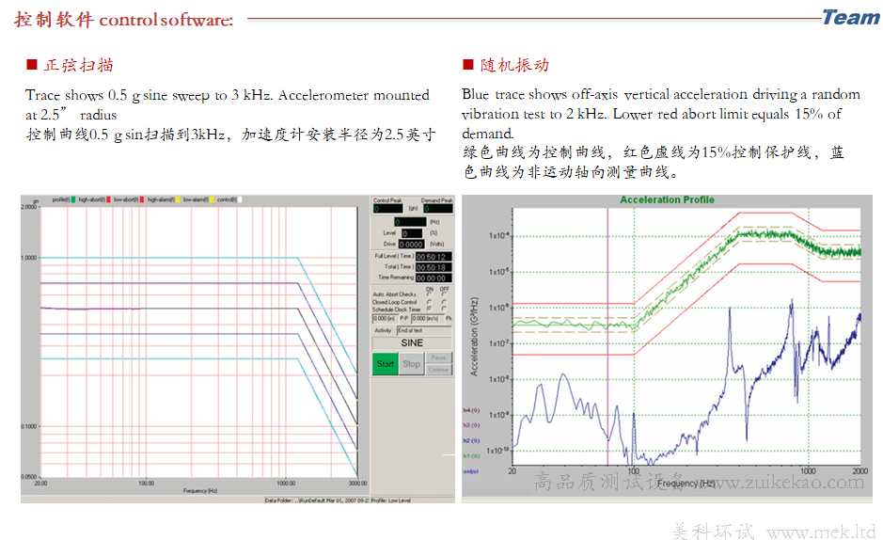Click the Acceleration Profile chart title
This screenshot has height=540, width=883.
click(x=667, y=199)
